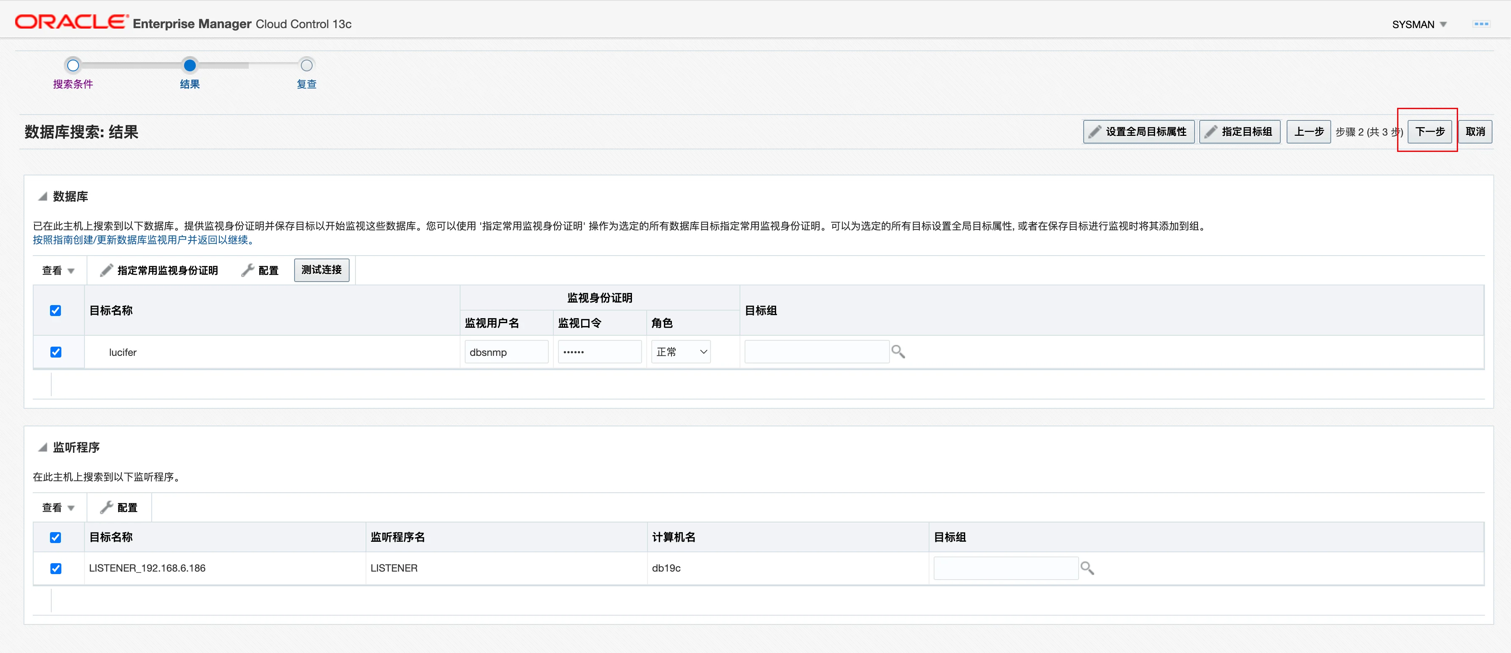Click the 下一步 button
Image resolution: width=1511 pixels, height=653 pixels.
tap(1429, 132)
